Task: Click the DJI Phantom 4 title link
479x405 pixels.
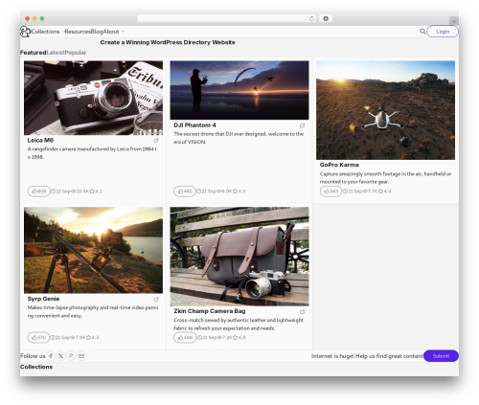Action: (194, 125)
